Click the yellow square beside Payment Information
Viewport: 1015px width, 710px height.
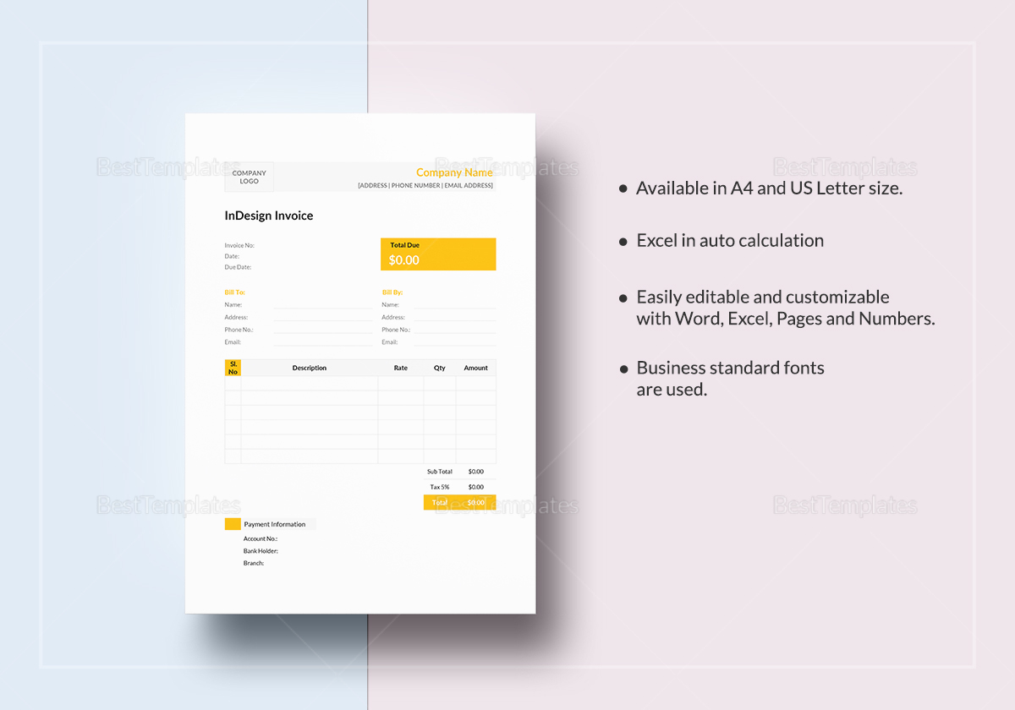click(x=233, y=523)
